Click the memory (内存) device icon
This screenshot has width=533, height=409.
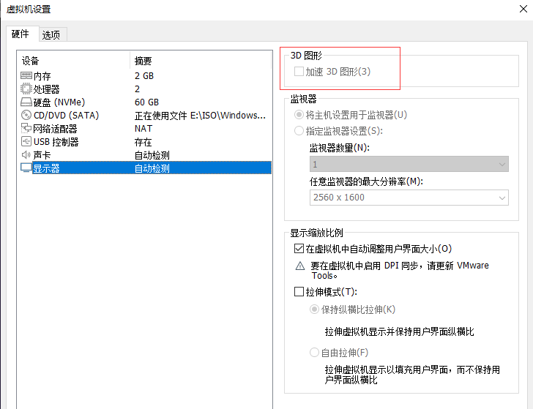(x=26, y=75)
